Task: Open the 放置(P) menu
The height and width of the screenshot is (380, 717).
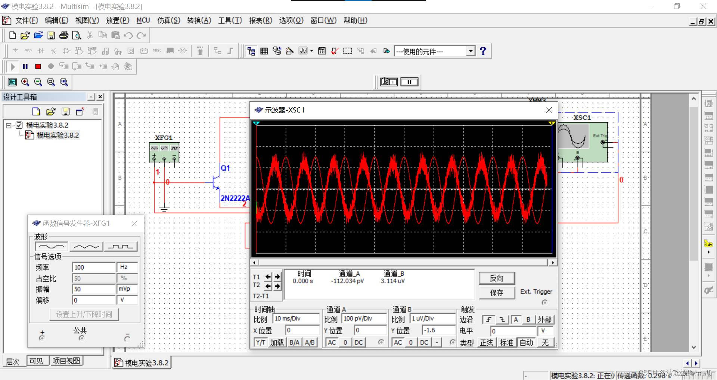Action: (118, 20)
